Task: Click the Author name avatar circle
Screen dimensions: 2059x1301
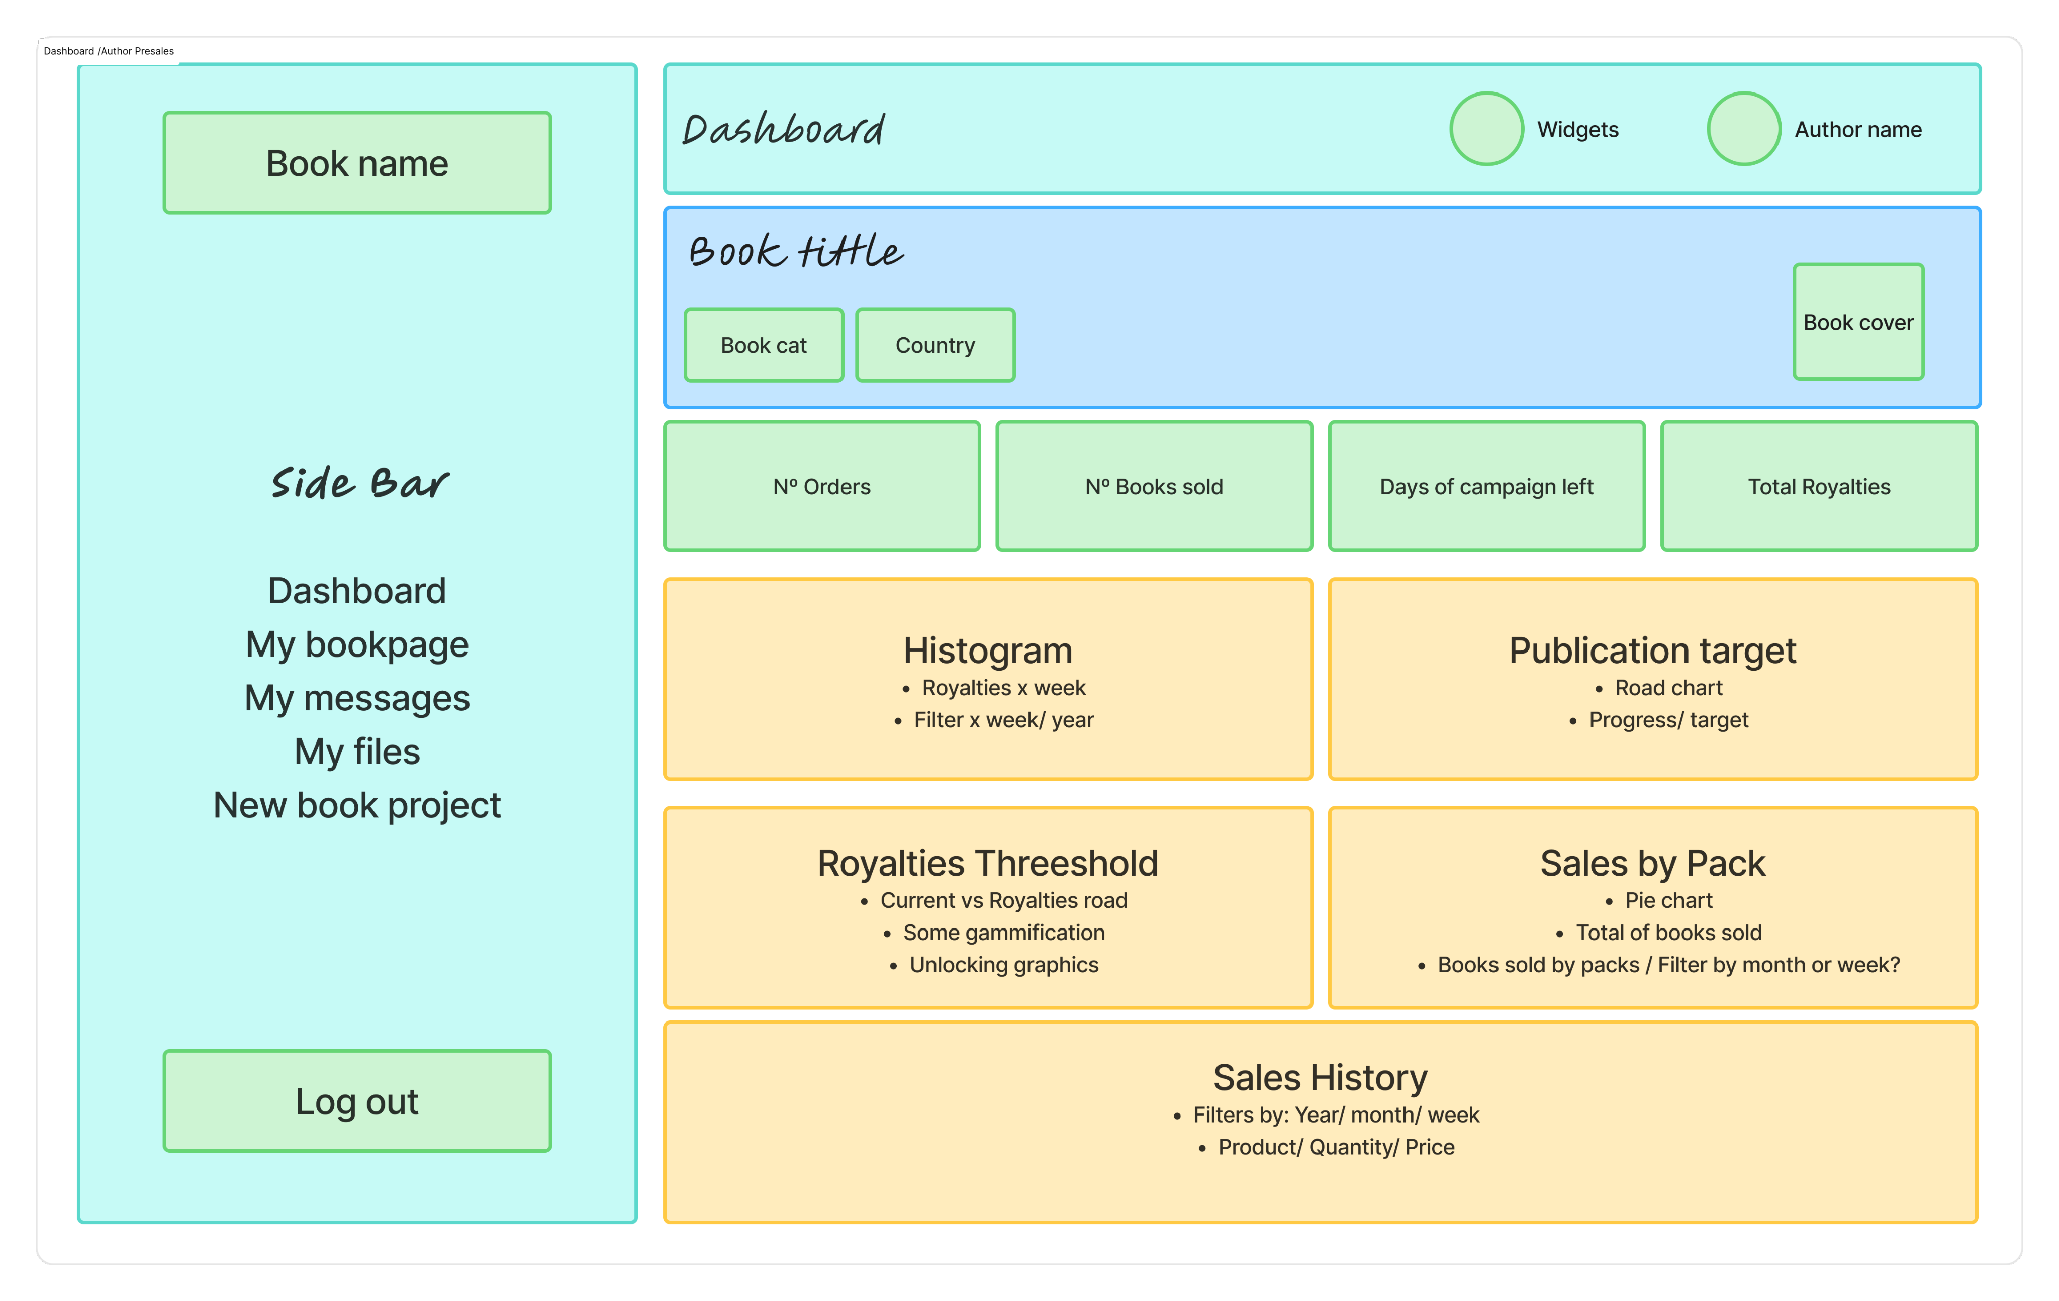Action: (x=1743, y=128)
